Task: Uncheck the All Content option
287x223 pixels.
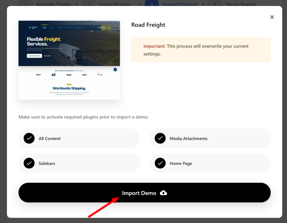Action: tap(29, 138)
